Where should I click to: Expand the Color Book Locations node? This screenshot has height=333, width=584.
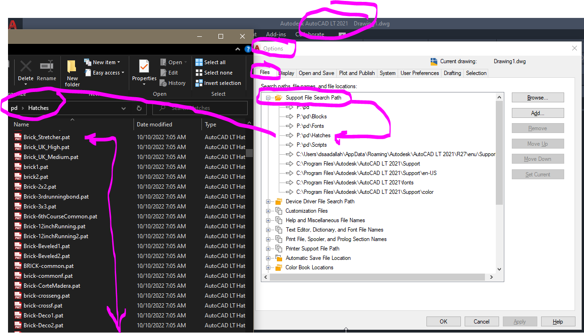268,267
